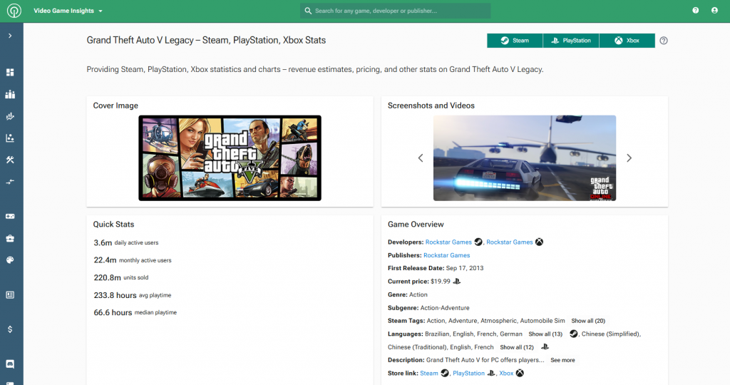730x385 pixels.
Task: Click the '$19.99' current price value
Action: pyautogui.click(x=441, y=281)
